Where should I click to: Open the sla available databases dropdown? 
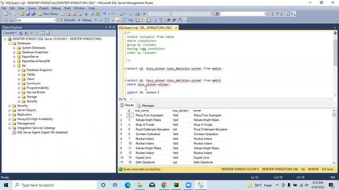pyautogui.click(x=55, y=20)
